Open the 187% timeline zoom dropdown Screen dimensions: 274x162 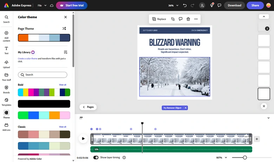(221, 157)
